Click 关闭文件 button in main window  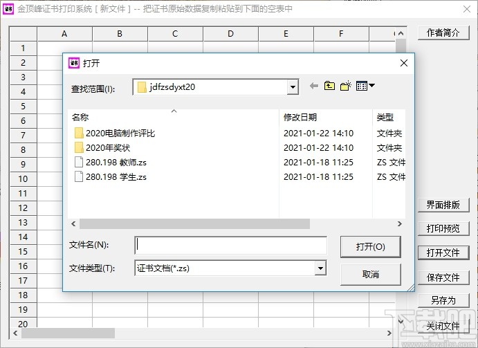(443, 327)
